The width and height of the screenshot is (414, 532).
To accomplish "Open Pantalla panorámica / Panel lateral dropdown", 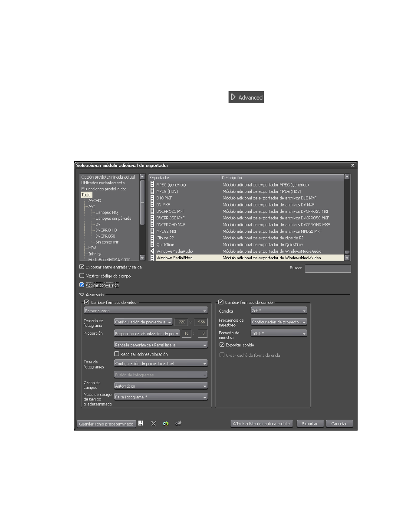I will coord(161,345).
